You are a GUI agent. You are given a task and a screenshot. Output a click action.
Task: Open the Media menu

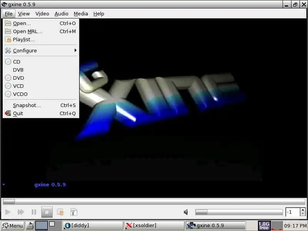81,14
